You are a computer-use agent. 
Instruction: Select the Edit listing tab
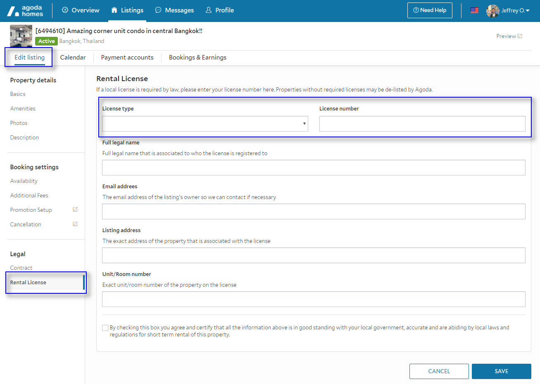coord(30,58)
